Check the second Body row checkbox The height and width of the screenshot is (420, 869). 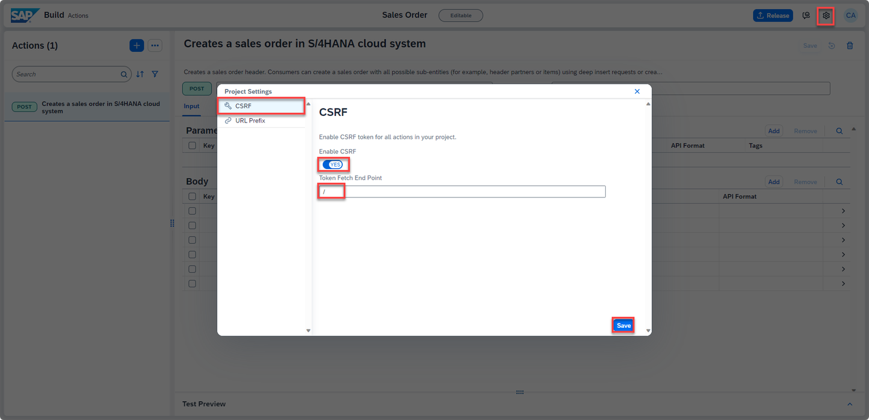(192, 225)
